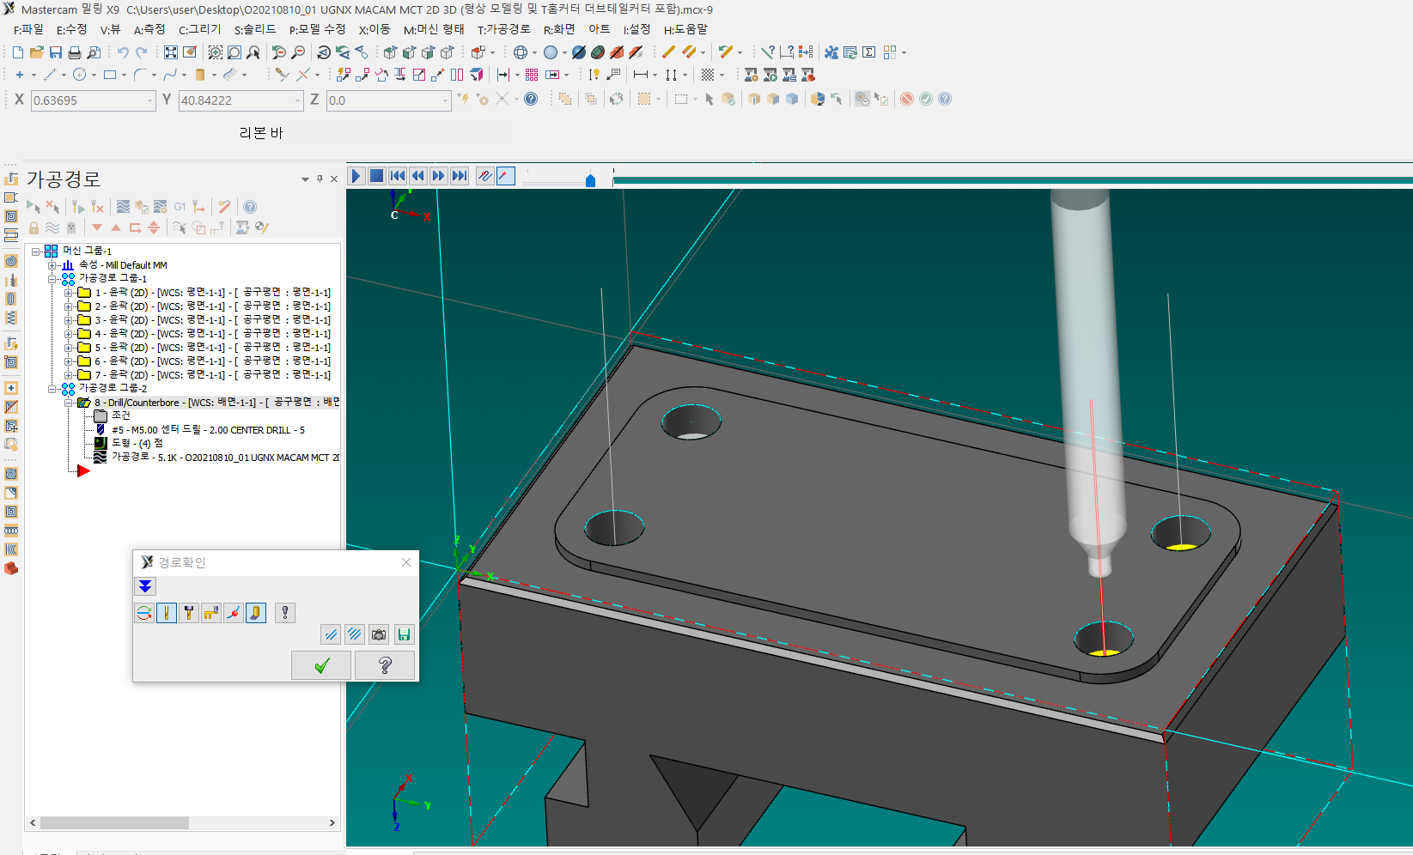The height and width of the screenshot is (855, 1413).
Task: Click the red cancel circle in ribbon bar
Action: (x=907, y=99)
